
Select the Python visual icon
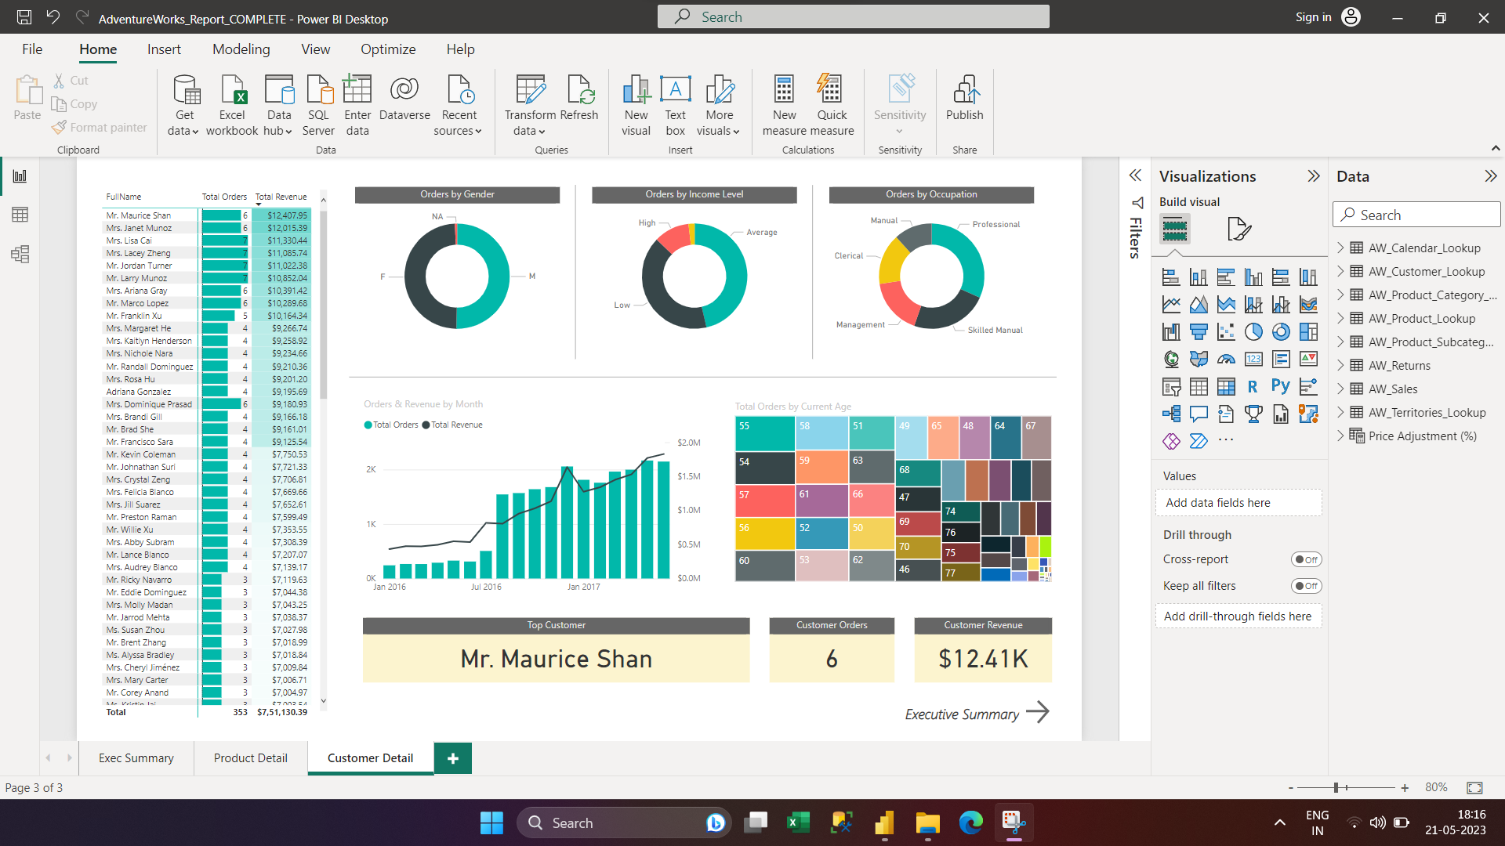coord(1281,386)
